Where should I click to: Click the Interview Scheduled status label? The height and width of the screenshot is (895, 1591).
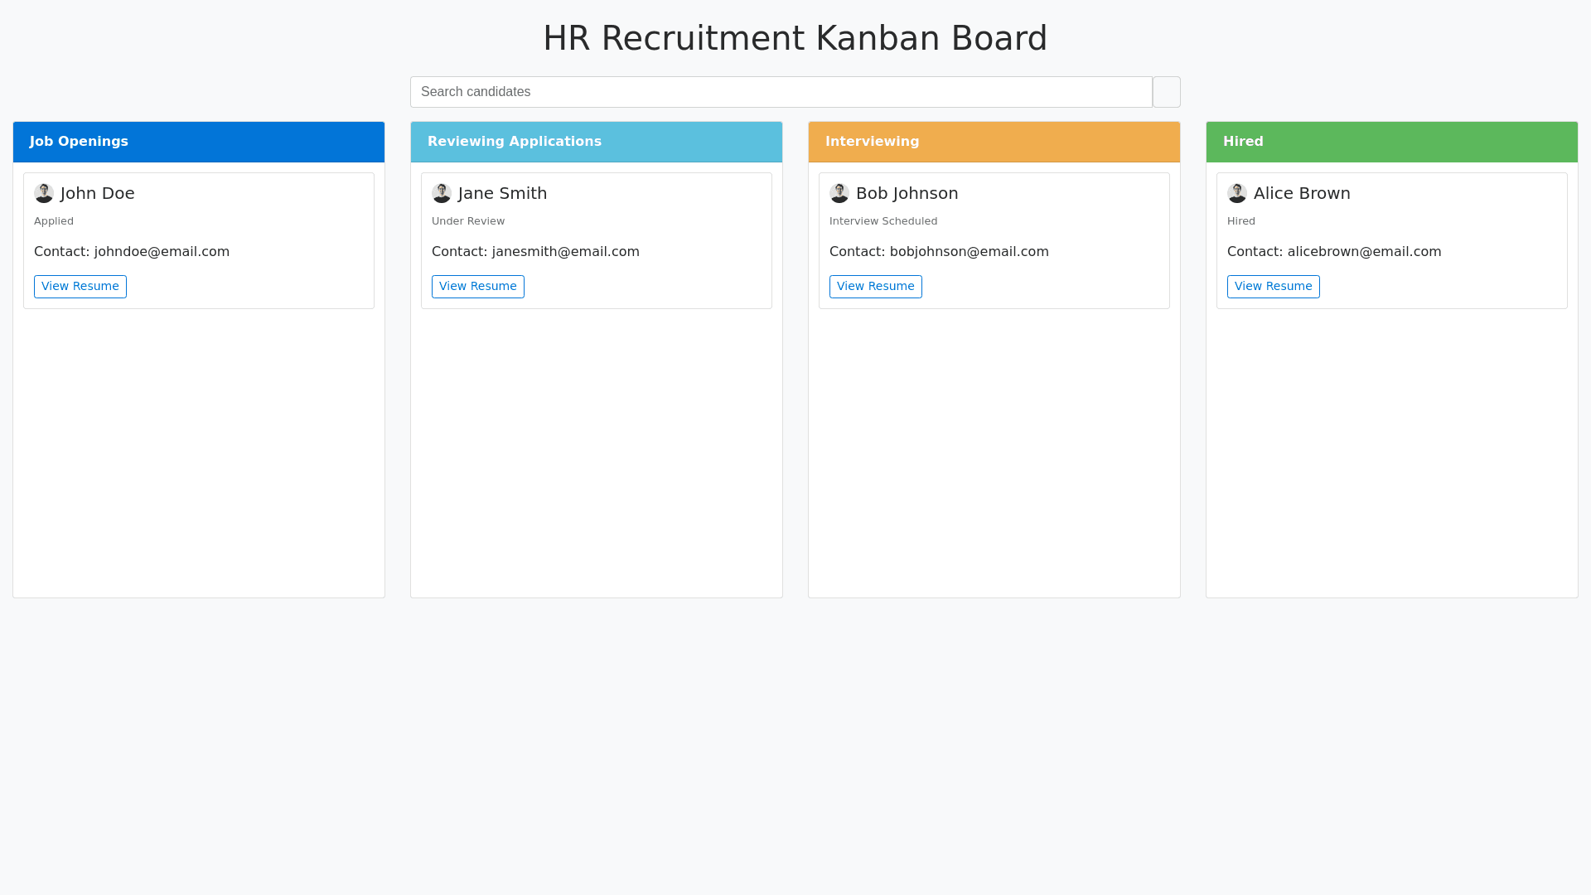tap(883, 221)
